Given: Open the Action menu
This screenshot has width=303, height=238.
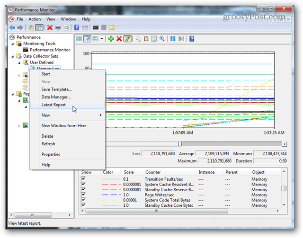Looking at the screenshot, I should point(35,19).
